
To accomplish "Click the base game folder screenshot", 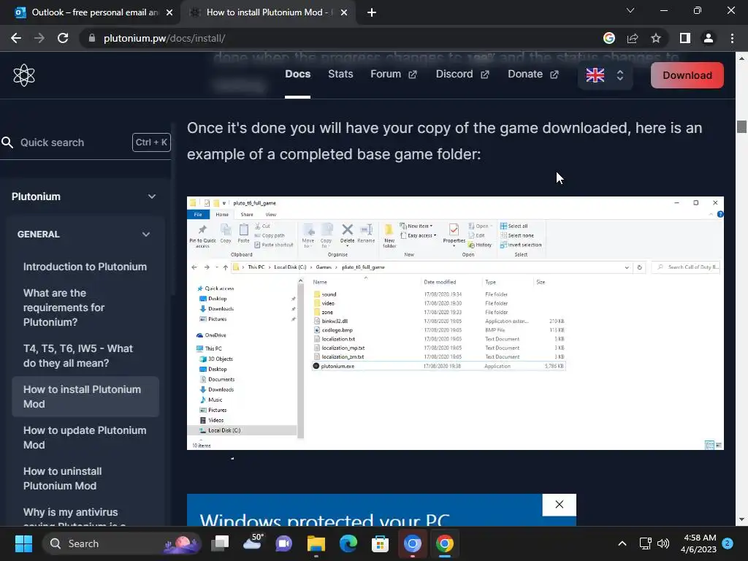I will [x=455, y=323].
